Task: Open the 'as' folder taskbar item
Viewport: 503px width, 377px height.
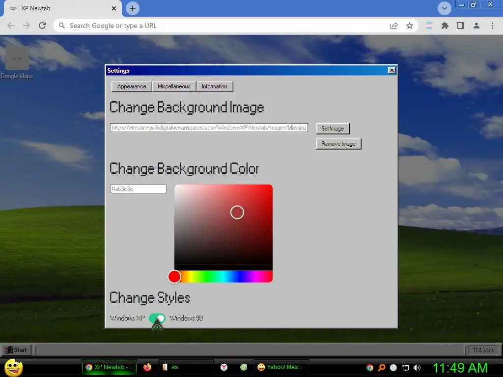Action: pos(186,367)
